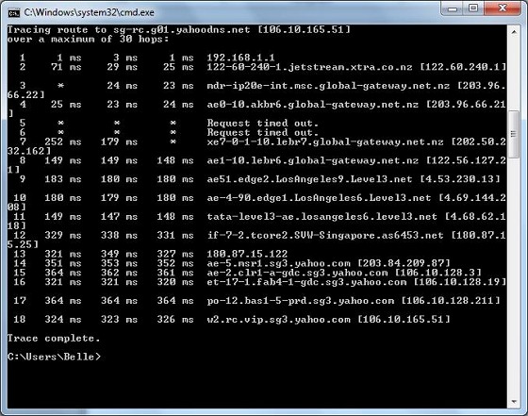Click ae51.edge2.LosAngeles9.Level3.net hostname

(309, 179)
